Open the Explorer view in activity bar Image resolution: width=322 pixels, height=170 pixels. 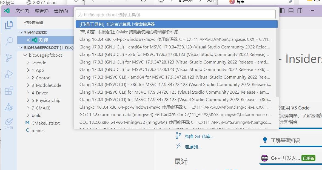(9, 25)
